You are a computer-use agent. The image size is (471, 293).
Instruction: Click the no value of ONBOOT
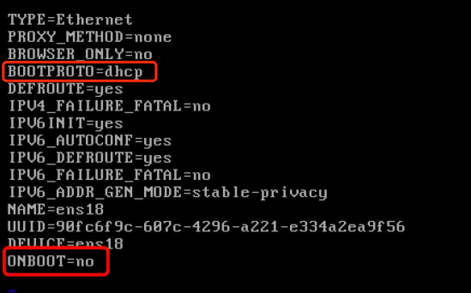(x=85, y=261)
